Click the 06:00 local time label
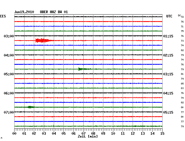Image resolution: width=185 pixels, height=141 pixels. [x=9, y=93]
